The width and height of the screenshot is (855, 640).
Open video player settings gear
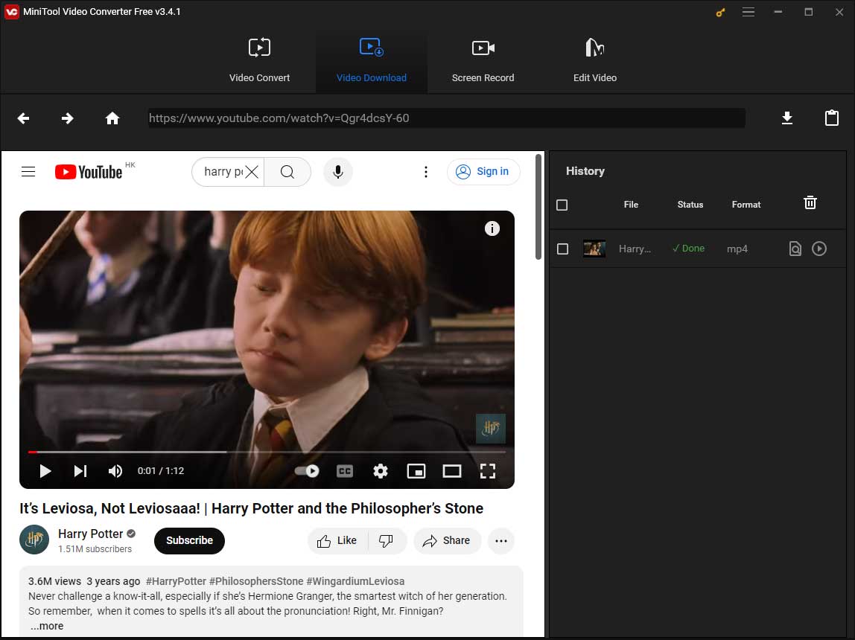380,471
